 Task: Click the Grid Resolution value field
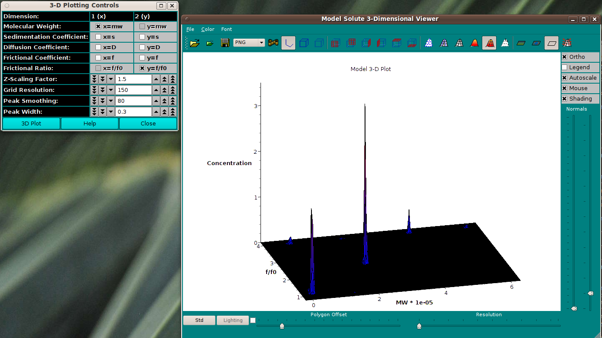133,90
